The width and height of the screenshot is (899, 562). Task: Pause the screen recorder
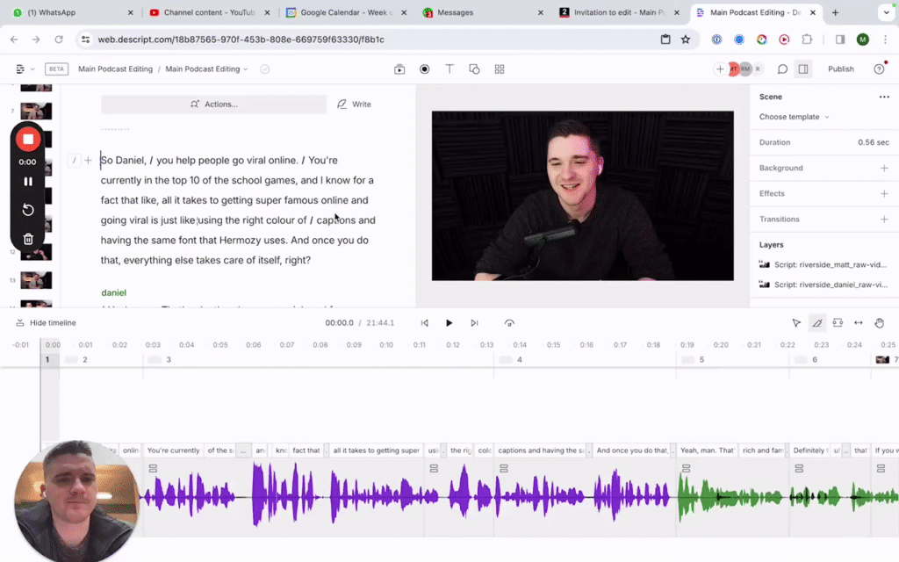click(x=27, y=182)
